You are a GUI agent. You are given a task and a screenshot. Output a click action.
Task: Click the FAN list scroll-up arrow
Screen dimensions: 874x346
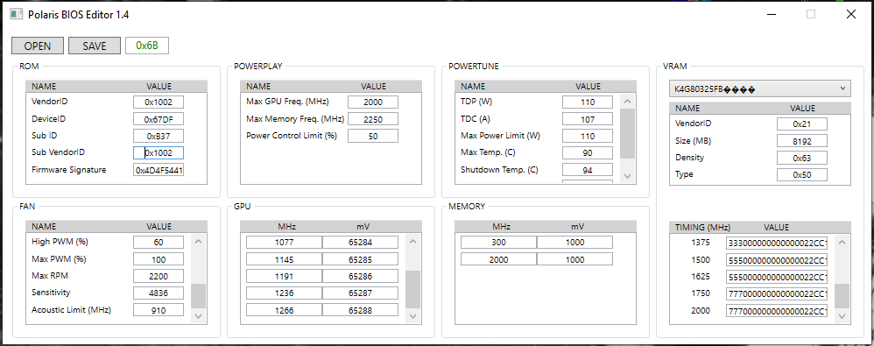coord(198,241)
